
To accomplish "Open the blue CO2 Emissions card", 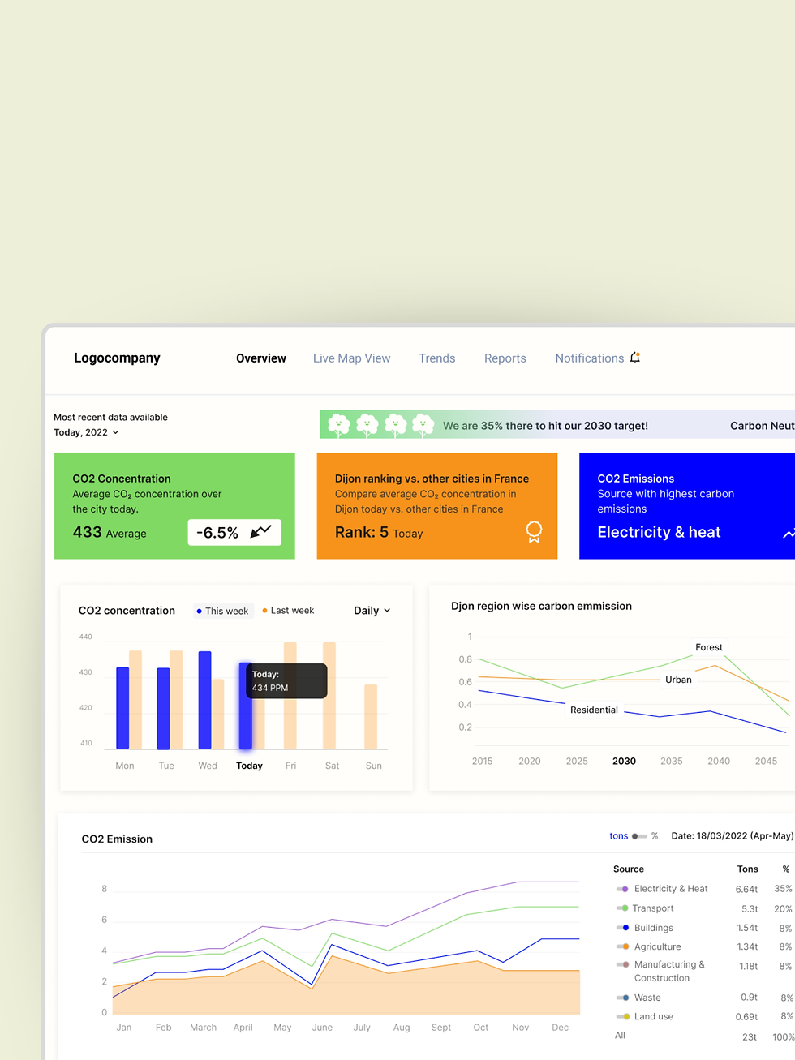I will (687, 506).
